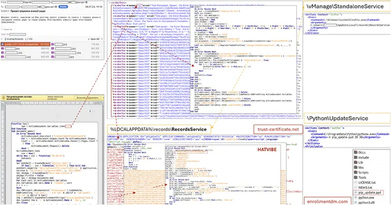Select the highlighted .doc attachment

(x=25, y=44)
